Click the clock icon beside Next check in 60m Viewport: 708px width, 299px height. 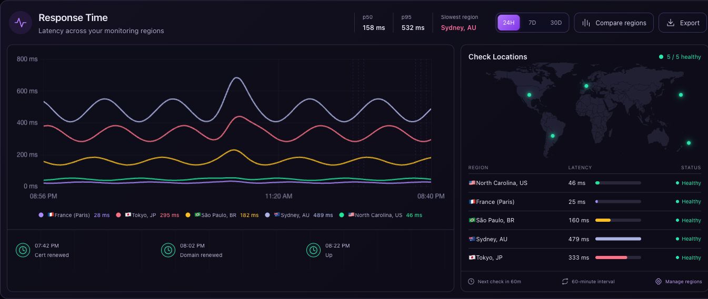point(471,282)
